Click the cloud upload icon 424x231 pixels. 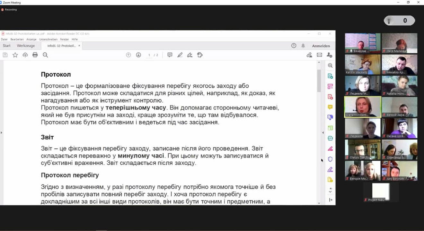25,55
